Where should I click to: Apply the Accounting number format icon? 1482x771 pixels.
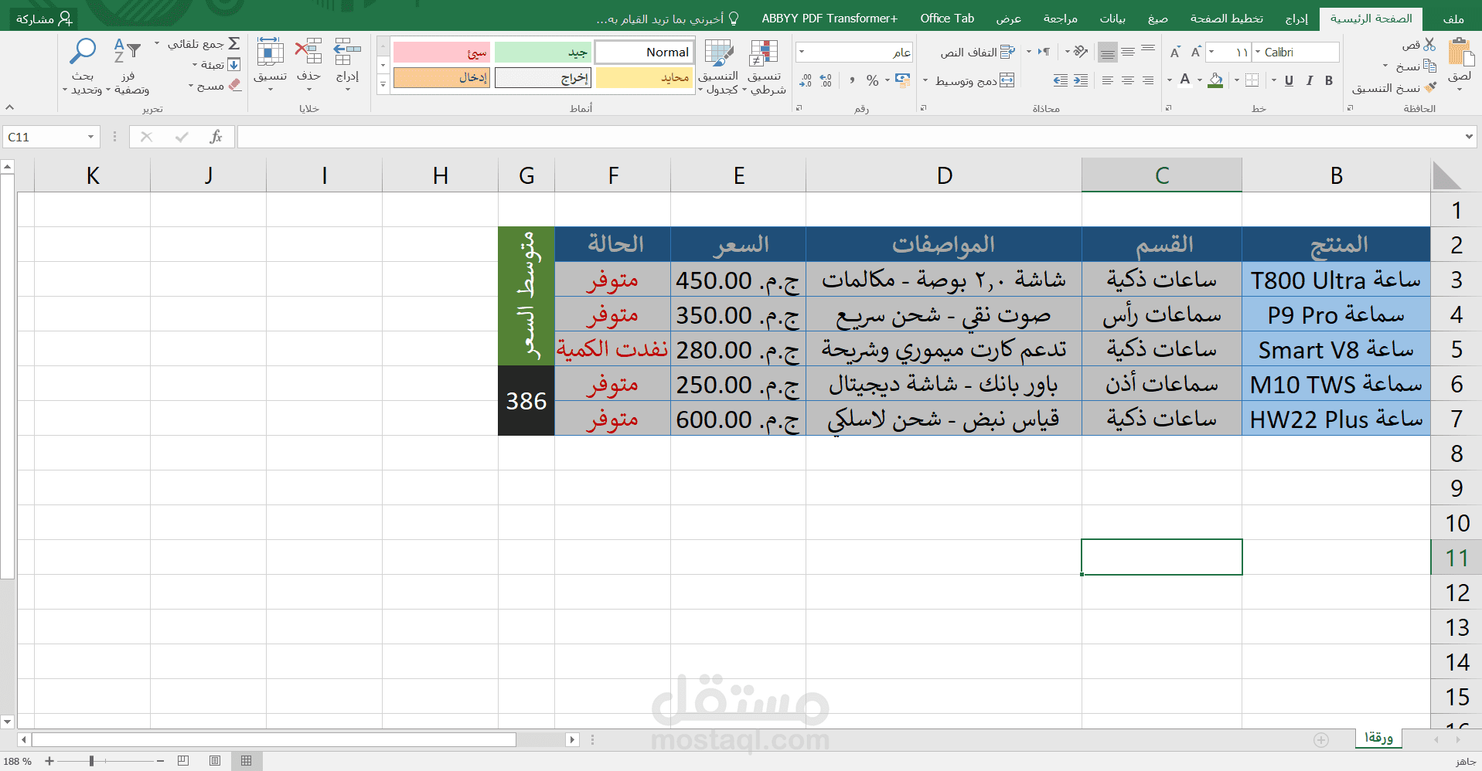(902, 80)
